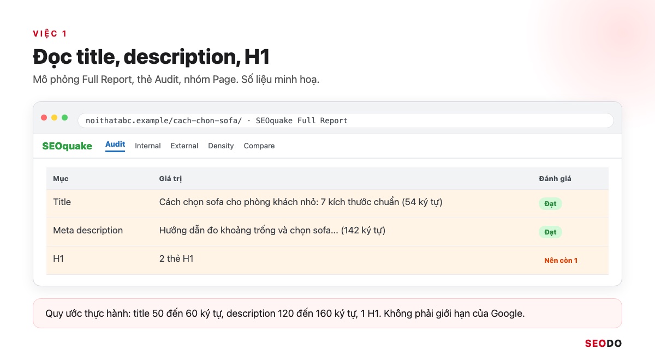Viewport: 655px width, 361px height.
Task: Click the Đạt badge in Meta description row
Action: [x=550, y=232]
